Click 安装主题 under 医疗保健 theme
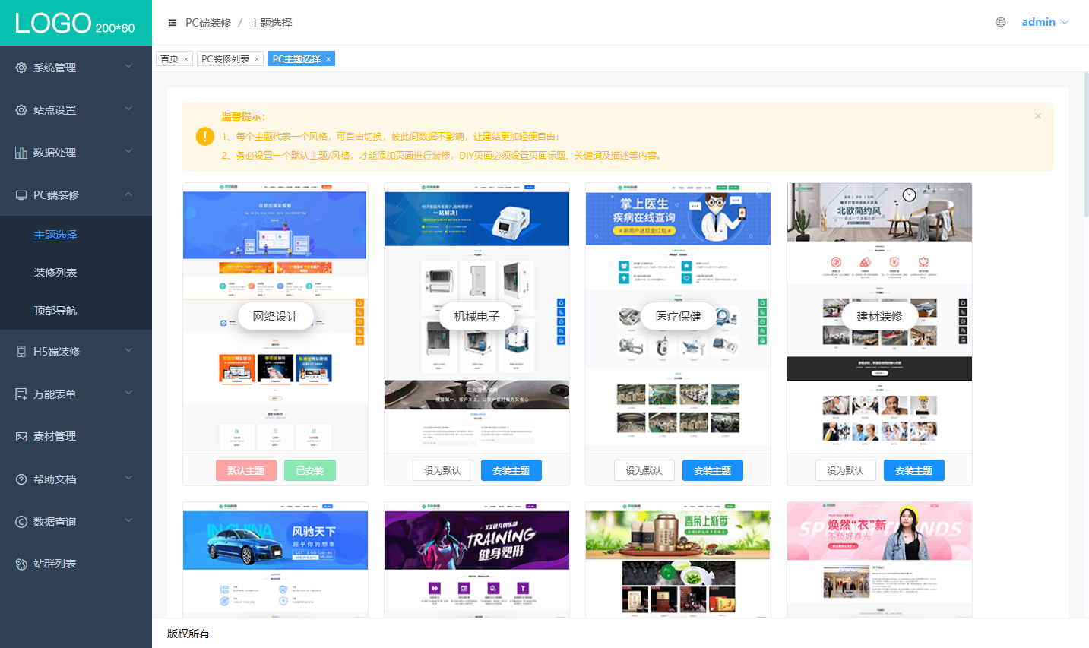The height and width of the screenshot is (648, 1089). [713, 470]
